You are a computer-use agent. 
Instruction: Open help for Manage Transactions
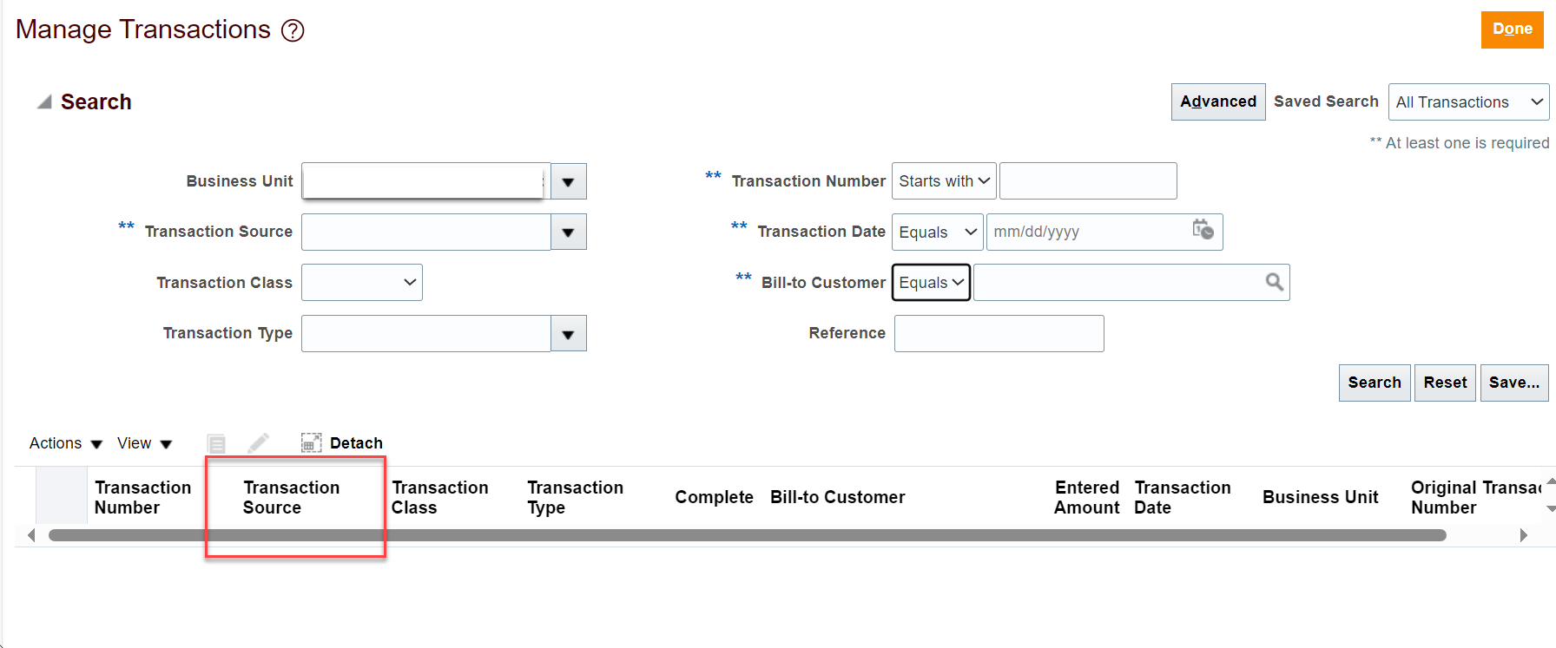tap(293, 29)
